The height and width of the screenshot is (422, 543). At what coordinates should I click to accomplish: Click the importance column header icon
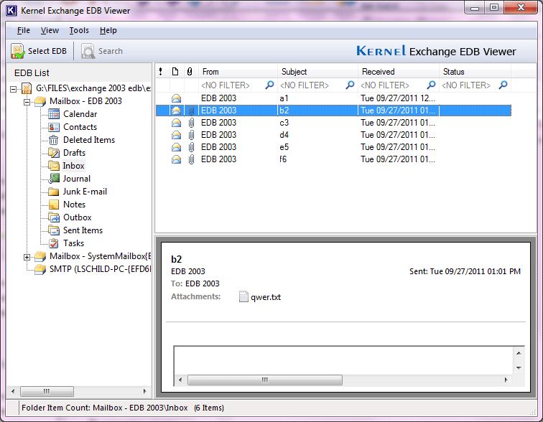coord(160,72)
